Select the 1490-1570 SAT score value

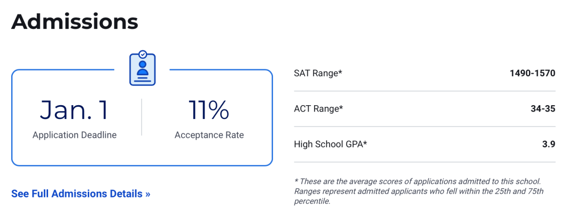click(x=532, y=73)
